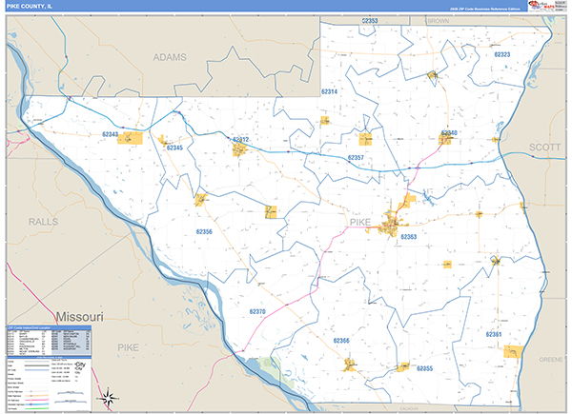The height and width of the screenshot is (414, 572).
Task: Click the yellow town marker near 62361
Action: pyautogui.click(x=515, y=352)
